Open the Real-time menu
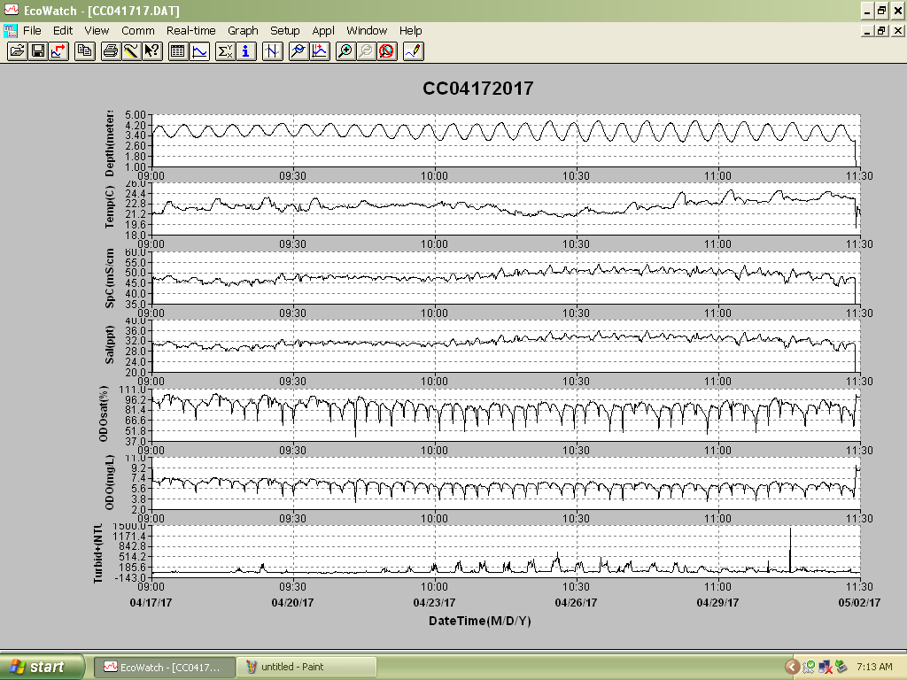The width and height of the screenshot is (907, 680). (191, 31)
